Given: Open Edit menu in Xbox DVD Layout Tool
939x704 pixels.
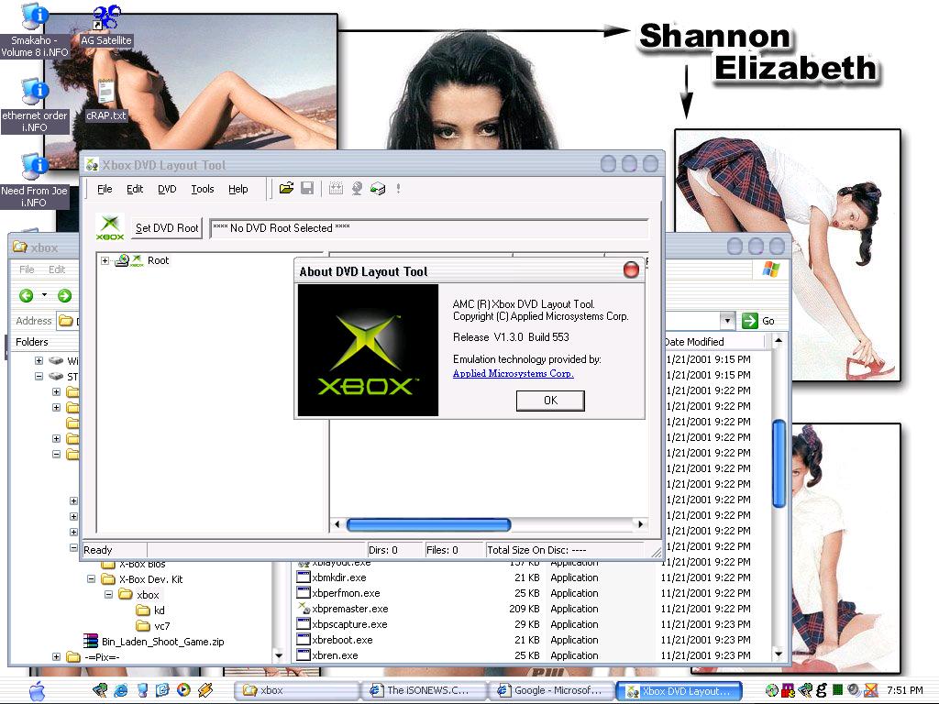Looking at the screenshot, I should pos(135,189).
